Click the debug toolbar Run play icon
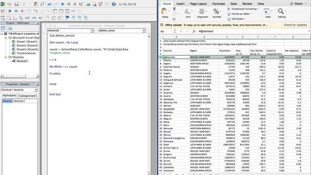Viewport: 311px width, 175px height. tap(10, 11)
